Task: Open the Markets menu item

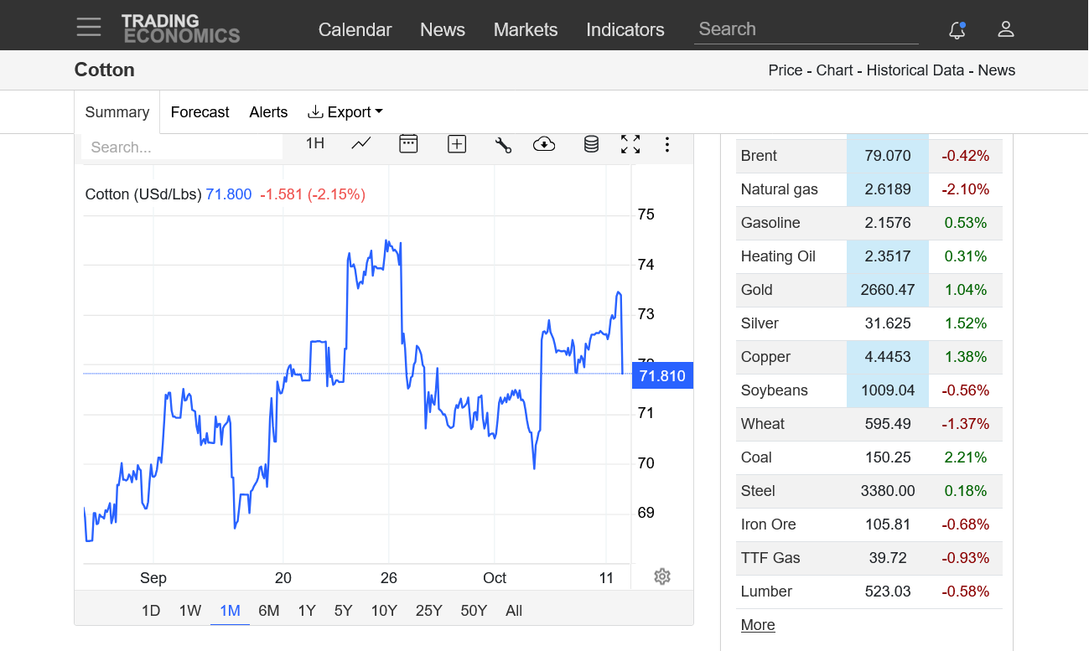Action: click(x=526, y=29)
